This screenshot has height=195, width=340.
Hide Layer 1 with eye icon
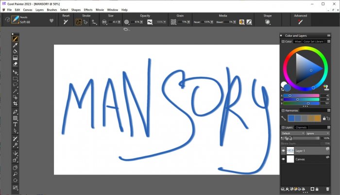click(x=283, y=150)
